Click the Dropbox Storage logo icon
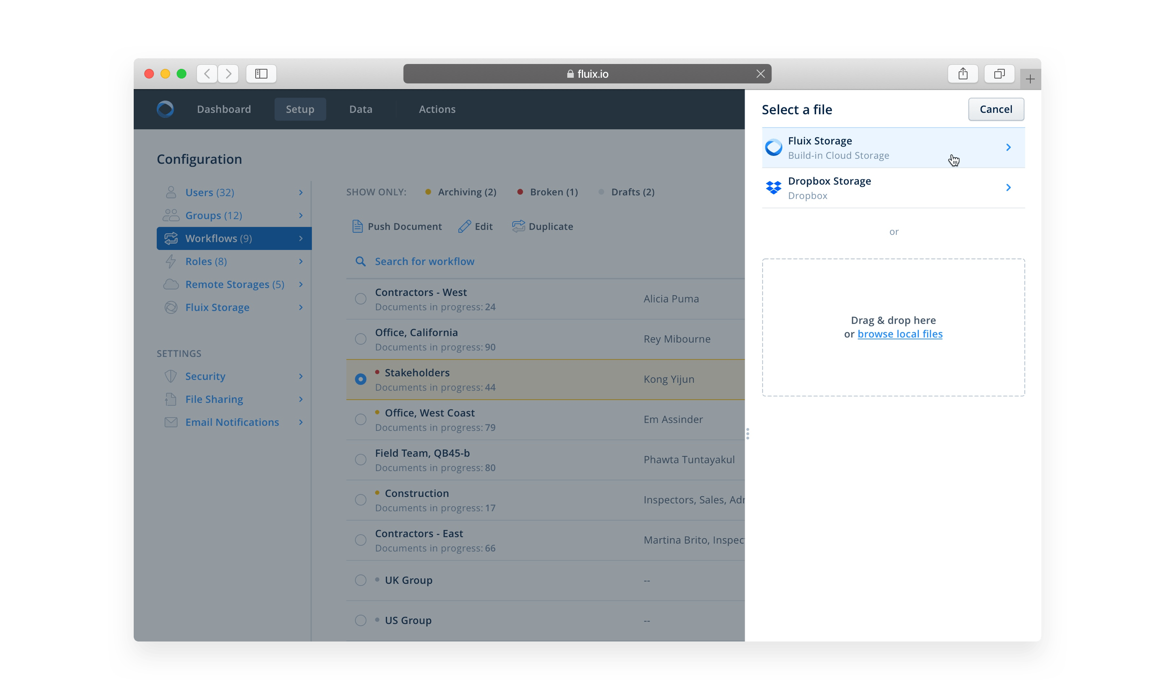1175x699 pixels. pos(773,188)
